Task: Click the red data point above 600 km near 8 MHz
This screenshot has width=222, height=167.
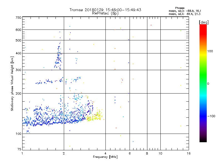Action: [x=151, y=25]
